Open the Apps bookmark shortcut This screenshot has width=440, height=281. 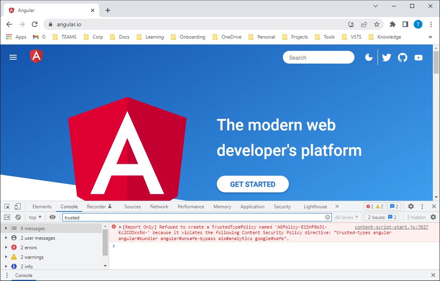click(16, 37)
